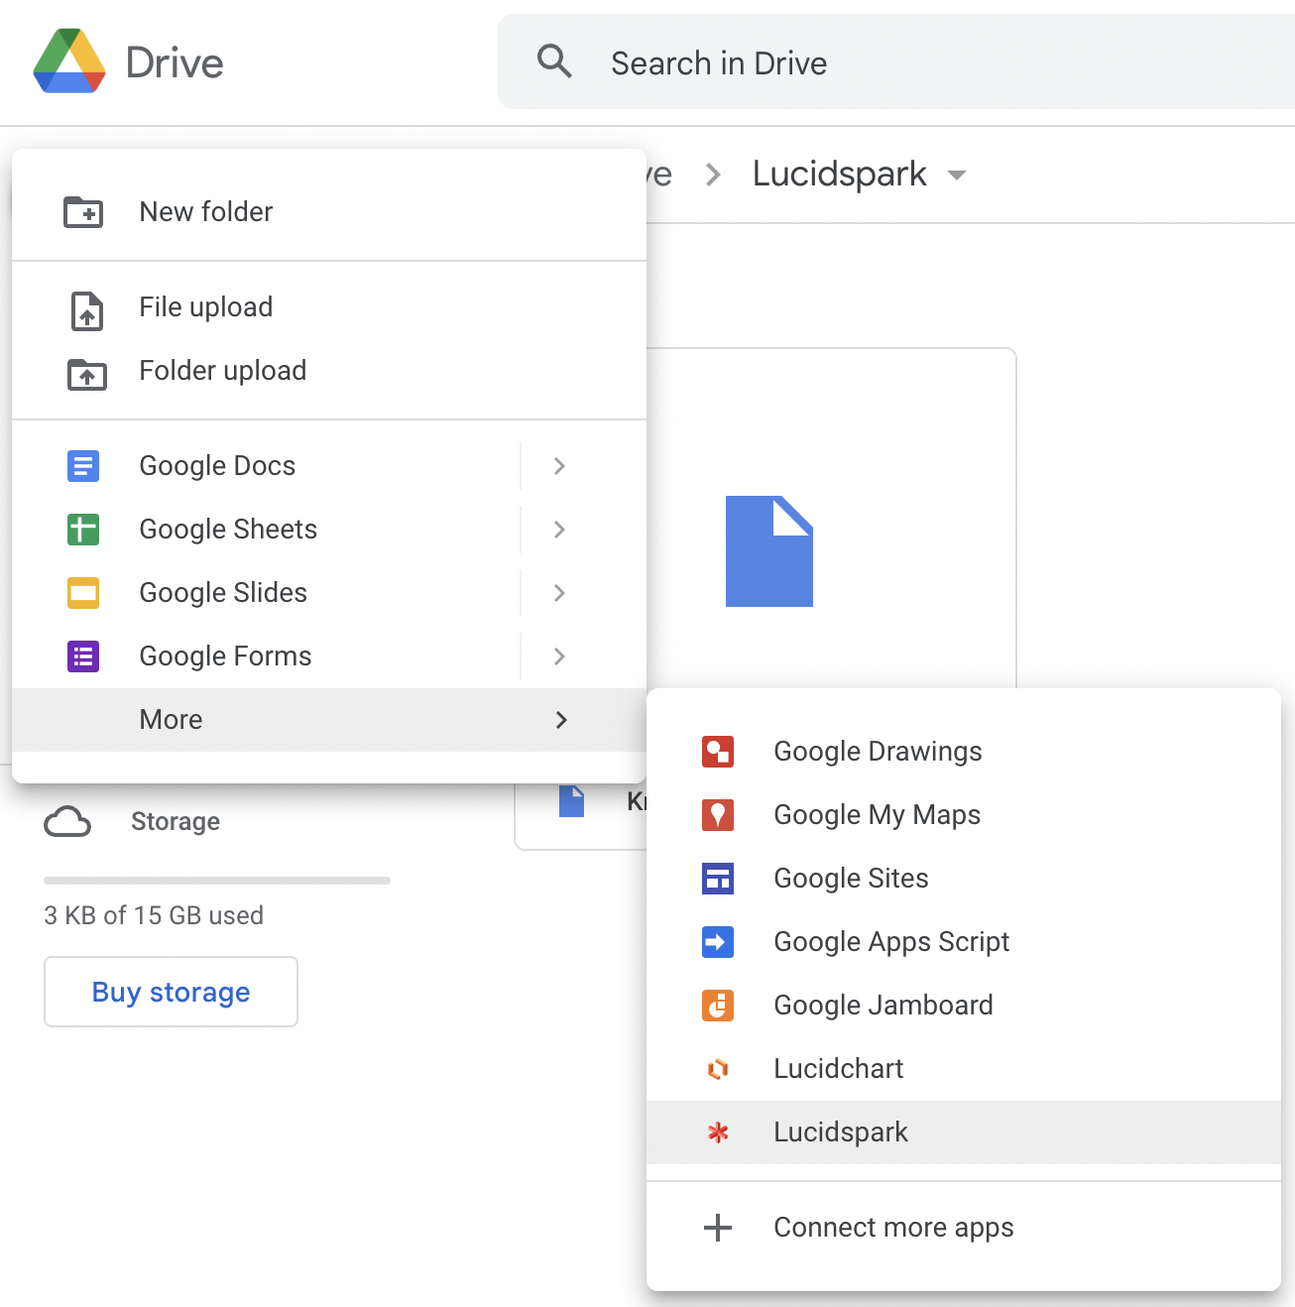1295x1307 pixels.
Task: Click the Storage cloud icon
Action: point(67,822)
